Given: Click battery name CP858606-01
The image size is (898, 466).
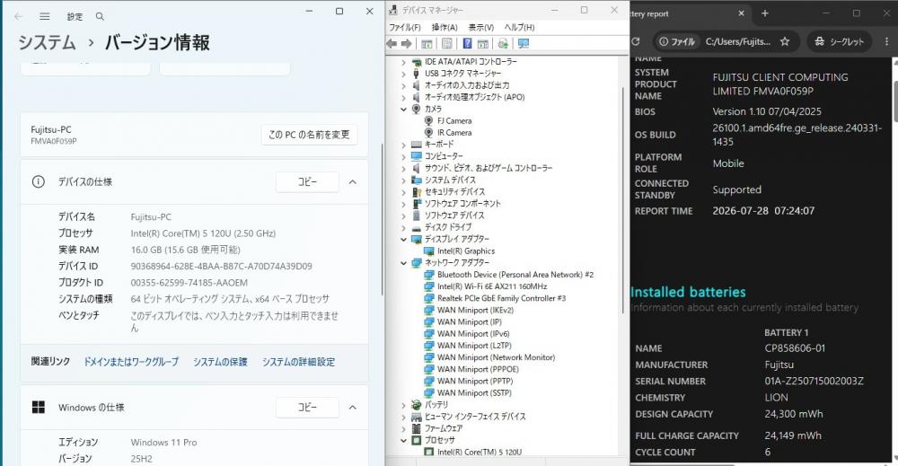Looking at the screenshot, I should tap(795, 348).
